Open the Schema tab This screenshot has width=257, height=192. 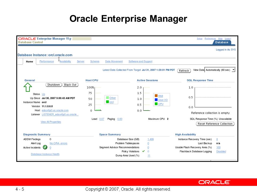[x=95, y=61]
